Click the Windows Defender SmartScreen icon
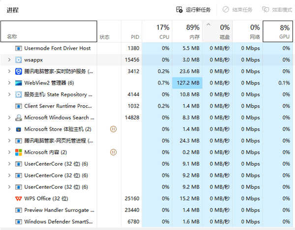295x230 pixels. point(19,222)
